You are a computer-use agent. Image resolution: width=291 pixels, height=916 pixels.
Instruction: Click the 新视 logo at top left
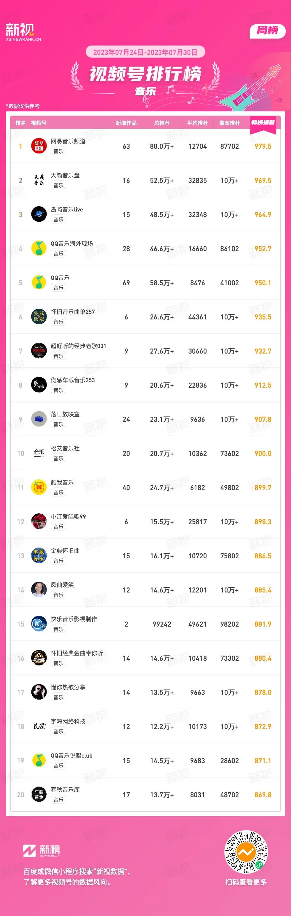tap(23, 32)
